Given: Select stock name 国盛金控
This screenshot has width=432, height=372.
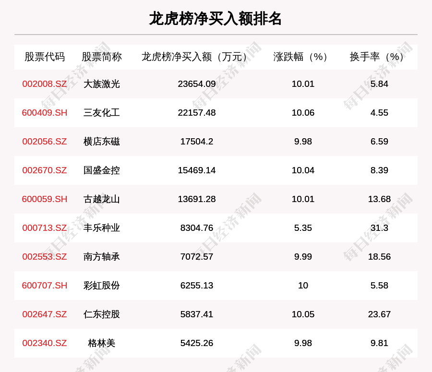Looking at the screenshot, I should [x=102, y=170].
